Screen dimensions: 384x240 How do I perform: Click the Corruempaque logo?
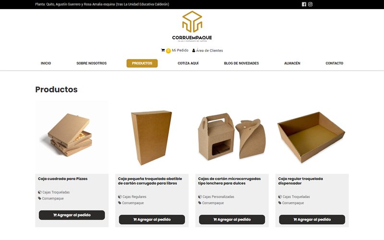(192, 26)
